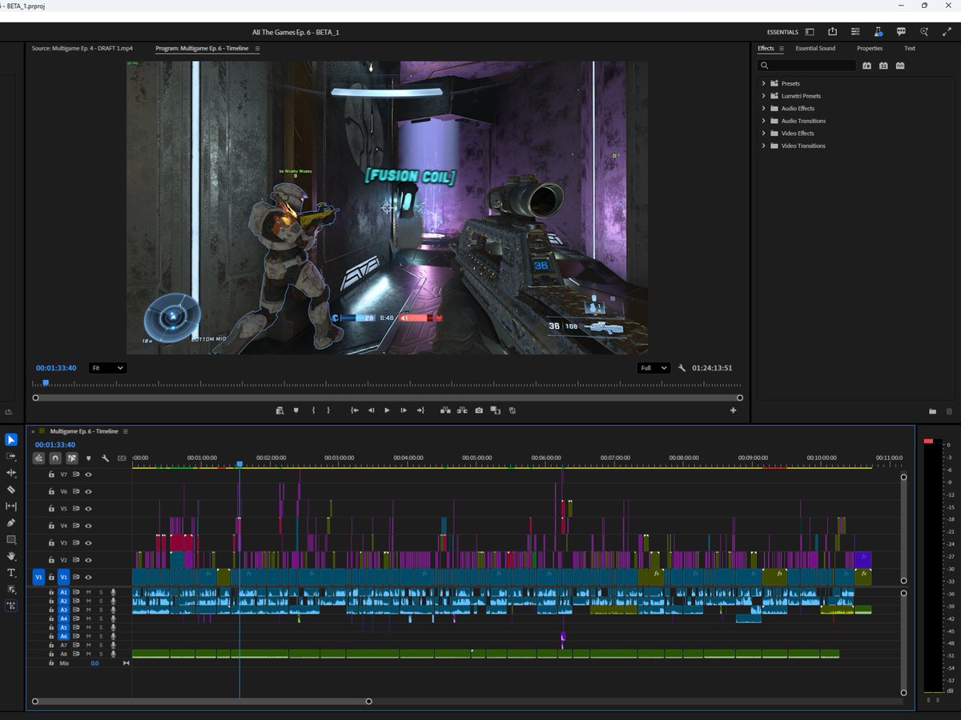Expand the Audio Transitions folder
961x720 pixels.
pyautogui.click(x=764, y=121)
